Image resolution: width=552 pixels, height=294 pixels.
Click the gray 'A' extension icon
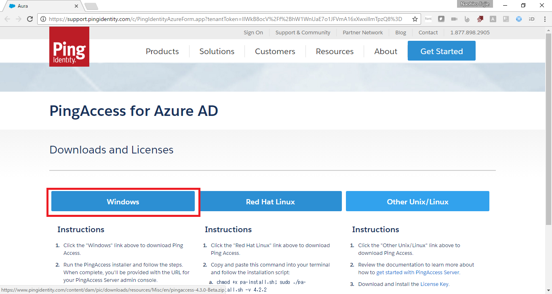pyautogui.click(x=493, y=19)
